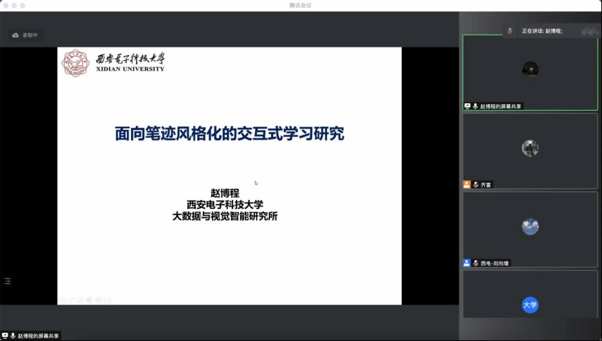This screenshot has height=341, width=602.
Task: Click the 西电-刘向增 name label
Action: (495, 263)
